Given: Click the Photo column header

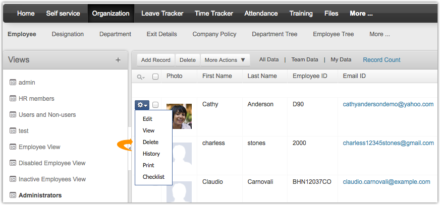Looking at the screenshot, I should pos(174,76).
